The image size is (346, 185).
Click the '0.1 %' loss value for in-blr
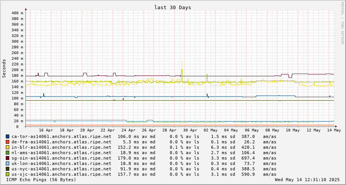(176, 148)
